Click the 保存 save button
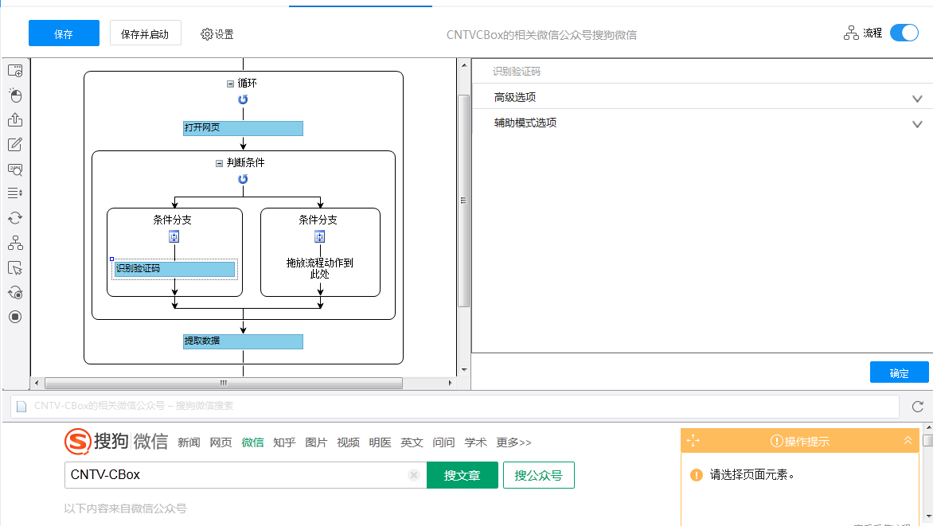Screen dimensions: 933x526 (64, 33)
